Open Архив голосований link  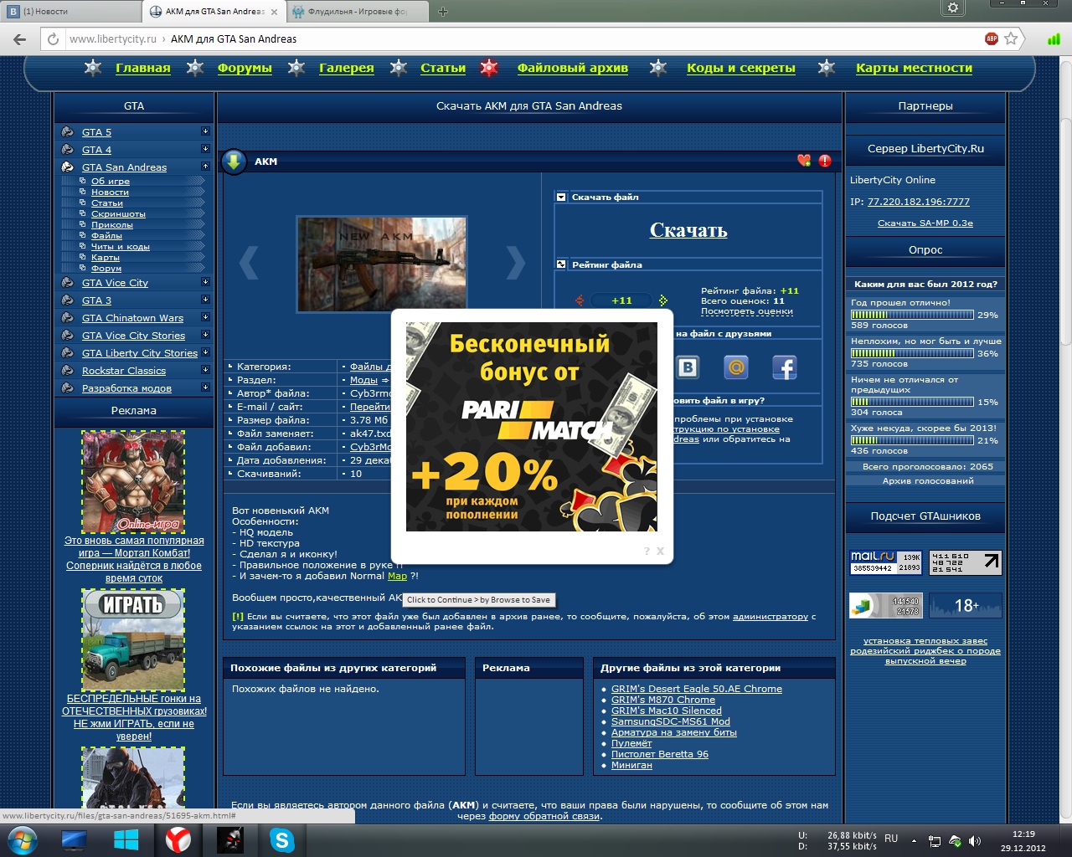(928, 481)
